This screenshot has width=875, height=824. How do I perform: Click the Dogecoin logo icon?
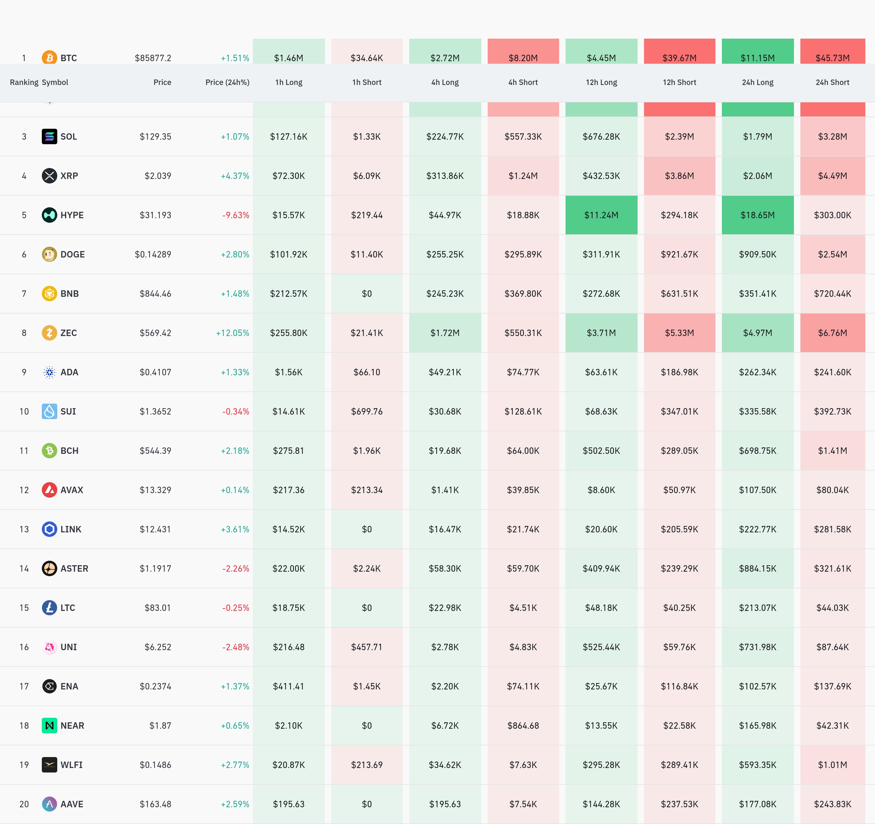coord(49,254)
